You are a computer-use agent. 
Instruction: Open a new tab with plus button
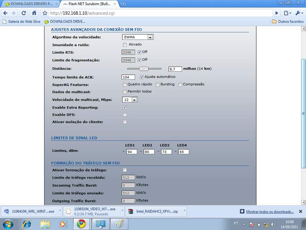point(123,4)
